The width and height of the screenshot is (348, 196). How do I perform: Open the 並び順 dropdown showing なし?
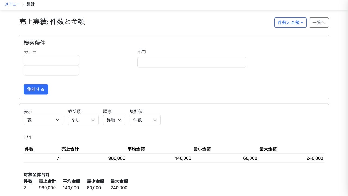(x=83, y=120)
